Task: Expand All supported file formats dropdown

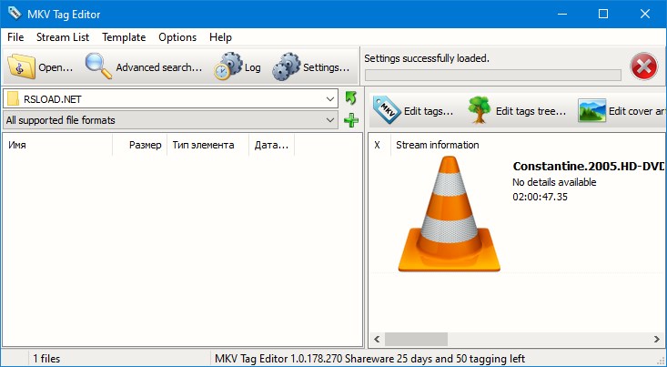Action: coord(330,120)
